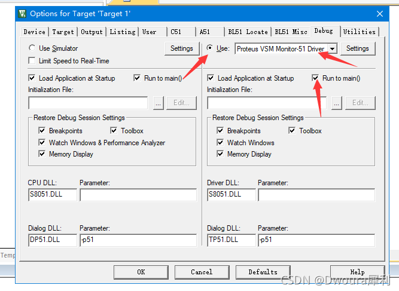Open Settings for Proteus VSM driver
The width and height of the screenshot is (399, 291).
click(358, 48)
